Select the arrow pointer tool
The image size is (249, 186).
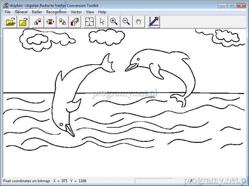coord(102,22)
